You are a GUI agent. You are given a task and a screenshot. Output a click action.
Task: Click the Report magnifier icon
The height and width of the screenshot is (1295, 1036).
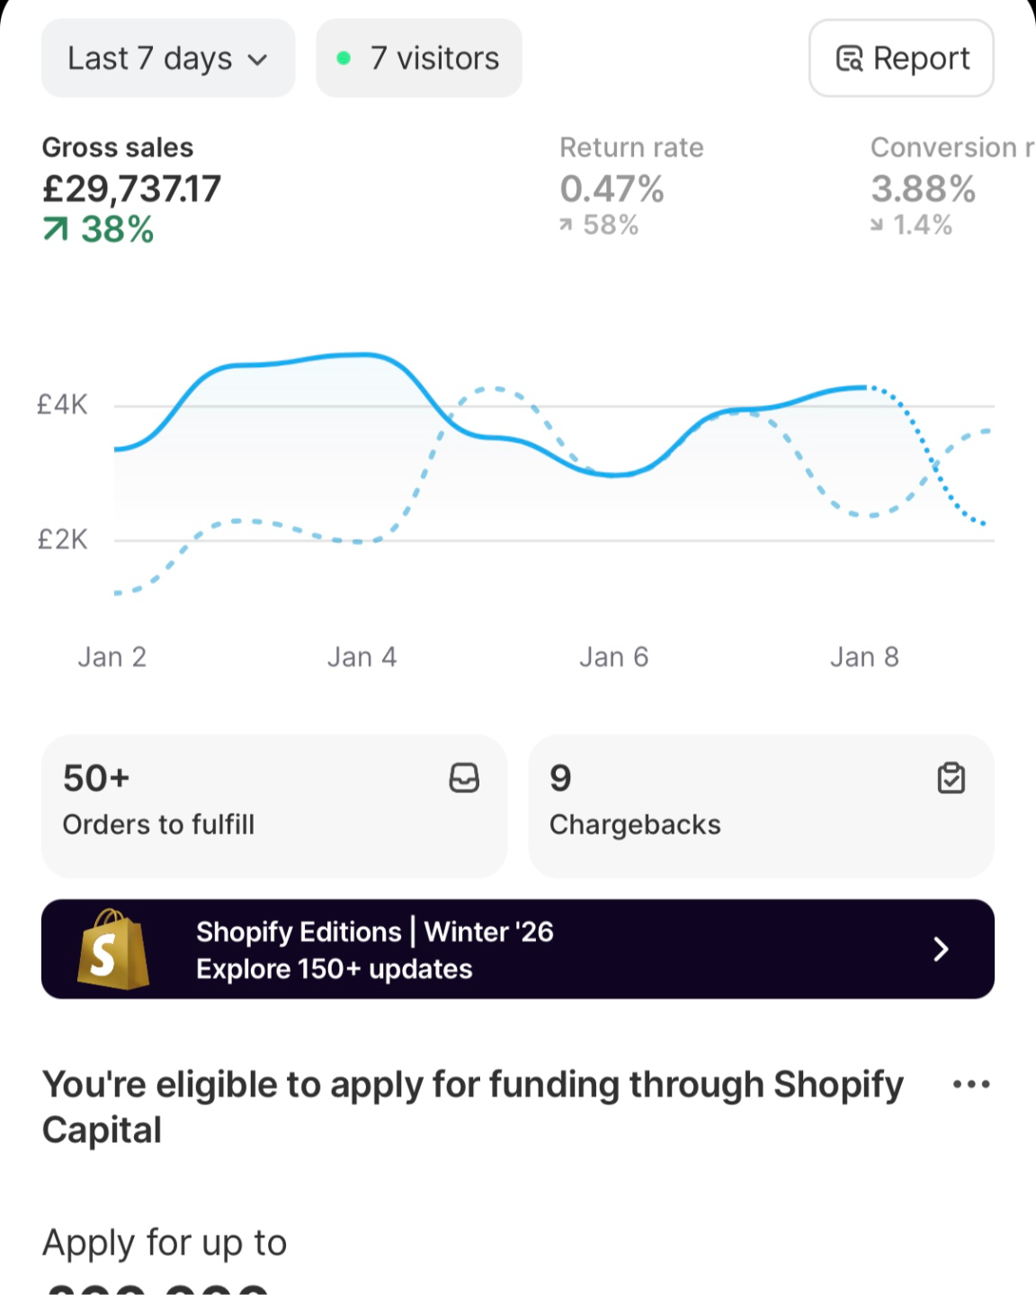point(849,58)
